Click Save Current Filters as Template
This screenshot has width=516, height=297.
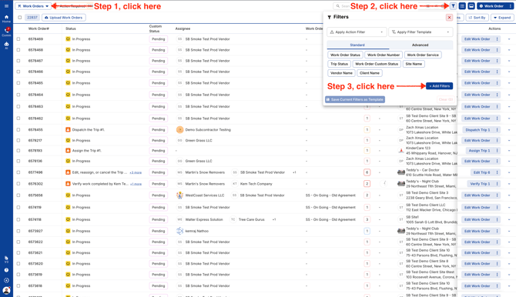pyautogui.click(x=355, y=99)
